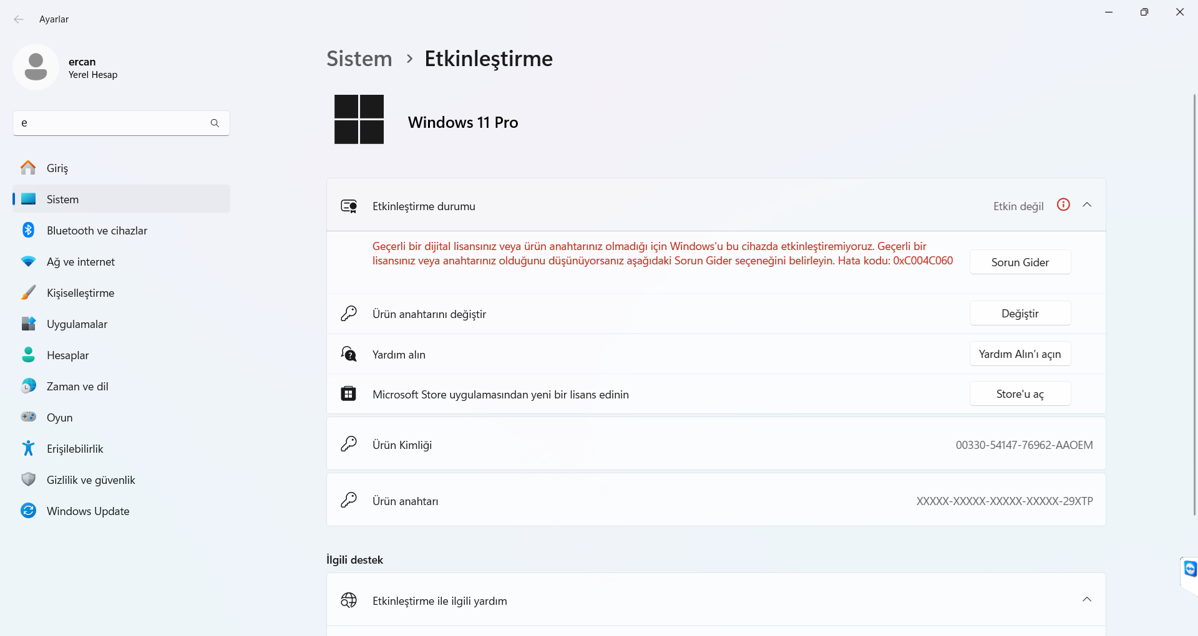Open Gizlilik ve güvenlik settings
The image size is (1198, 636).
(121, 479)
